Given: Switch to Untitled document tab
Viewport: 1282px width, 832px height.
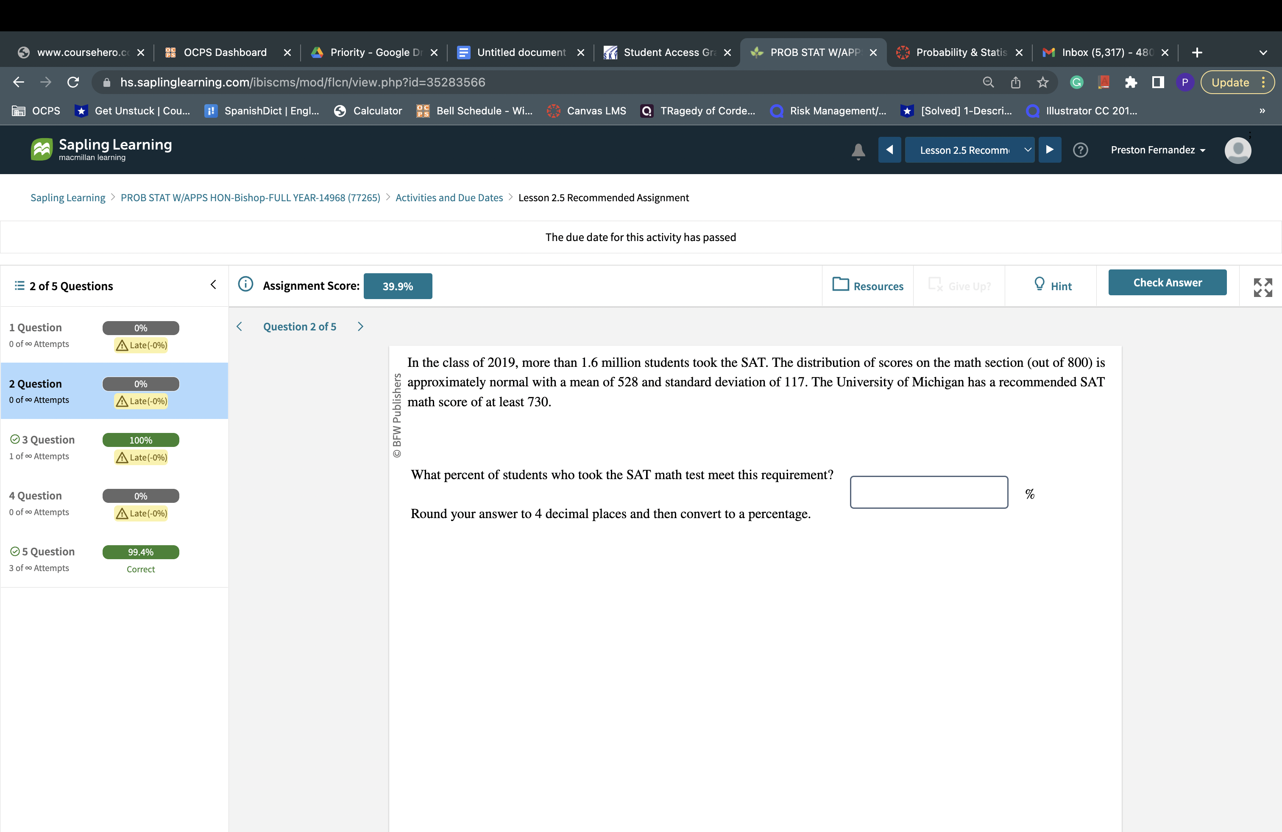Looking at the screenshot, I should 521,52.
